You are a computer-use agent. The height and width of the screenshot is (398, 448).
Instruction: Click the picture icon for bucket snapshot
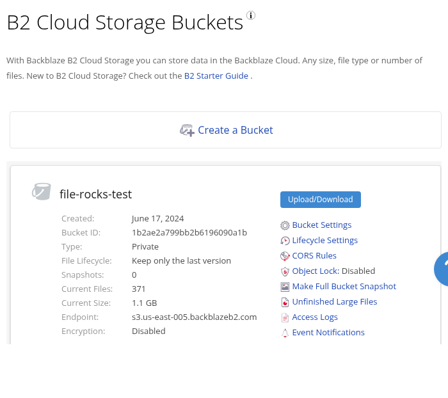285,287
